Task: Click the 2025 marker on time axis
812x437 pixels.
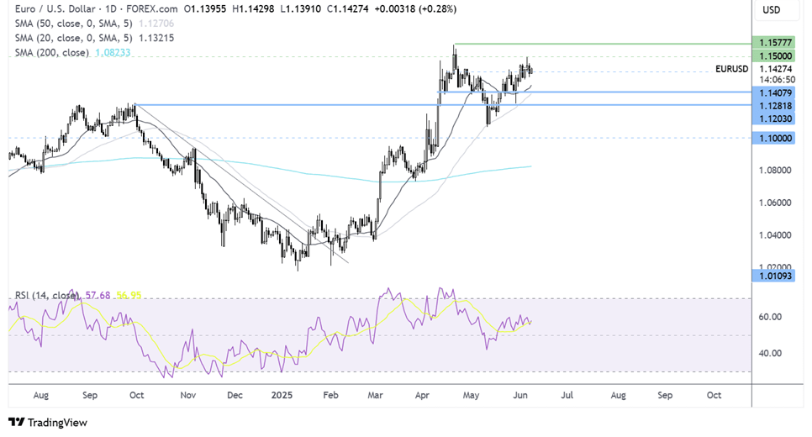Action: click(280, 393)
